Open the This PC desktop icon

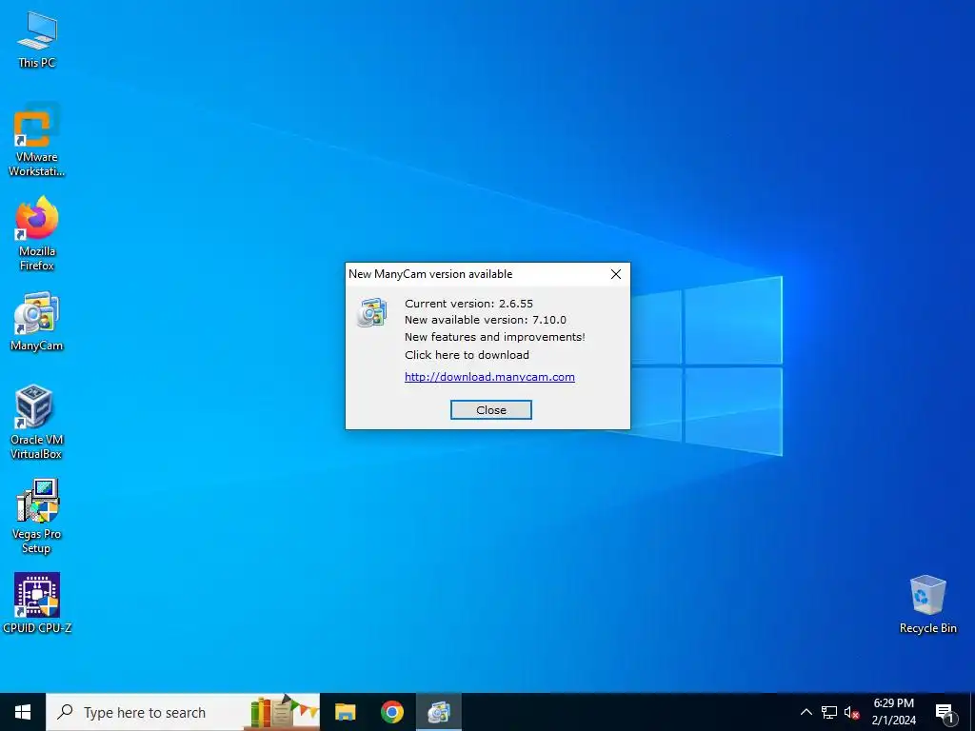(x=37, y=40)
